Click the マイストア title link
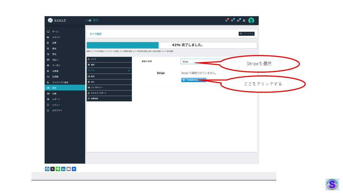Screen dimensions: 343x193 60,20
